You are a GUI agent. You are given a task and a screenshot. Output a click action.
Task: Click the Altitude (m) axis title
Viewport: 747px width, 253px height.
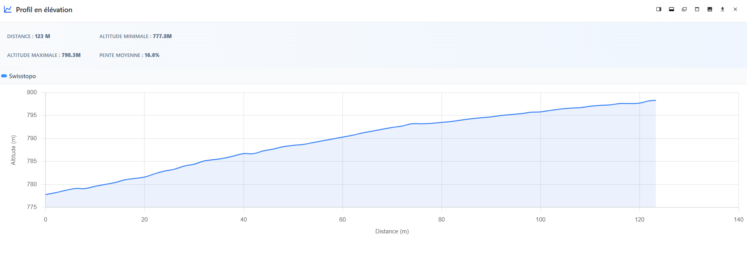point(13,150)
